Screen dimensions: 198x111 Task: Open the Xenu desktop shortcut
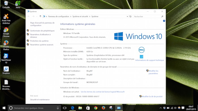18,5
